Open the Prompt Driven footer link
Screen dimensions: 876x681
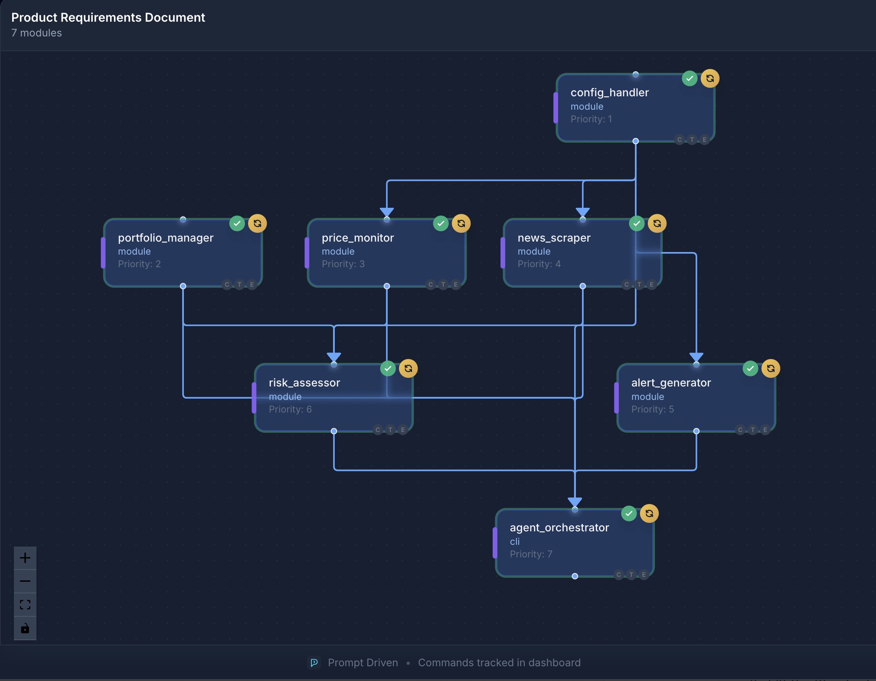pos(363,663)
